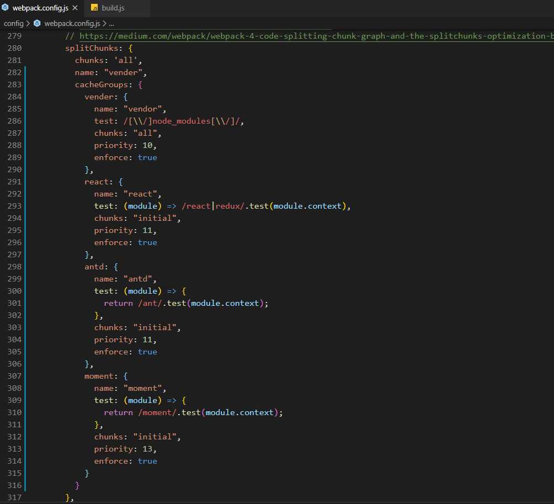
Task: Click priority value 10 on line 288
Action: point(147,145)
